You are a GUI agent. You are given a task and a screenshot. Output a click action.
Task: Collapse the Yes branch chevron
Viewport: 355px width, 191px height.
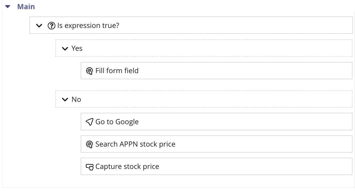tap(65, 49)
